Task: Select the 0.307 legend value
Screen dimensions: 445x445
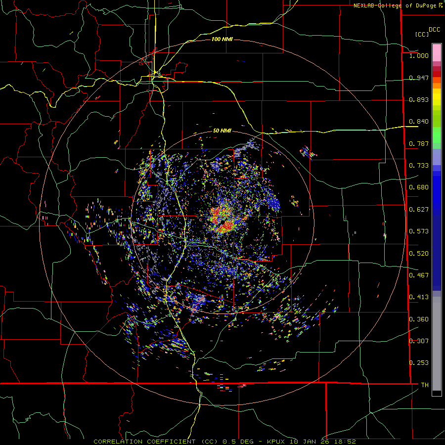Action: pos(419,341)
